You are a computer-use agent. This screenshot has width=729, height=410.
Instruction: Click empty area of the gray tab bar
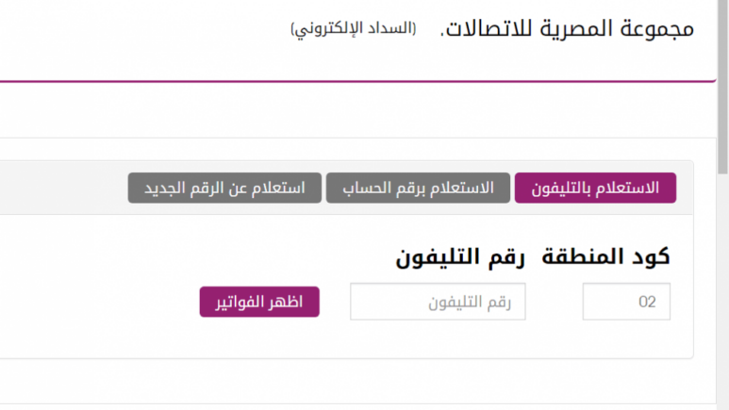click(x=63, y=188)
